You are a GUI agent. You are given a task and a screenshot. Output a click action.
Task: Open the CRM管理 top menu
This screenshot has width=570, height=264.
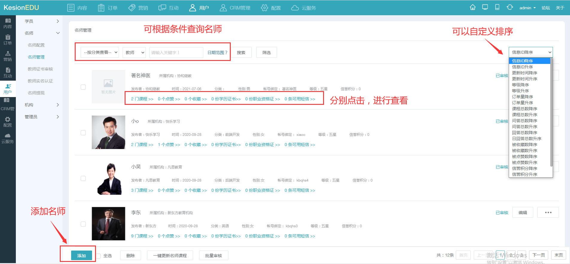[x=235, y=8]
